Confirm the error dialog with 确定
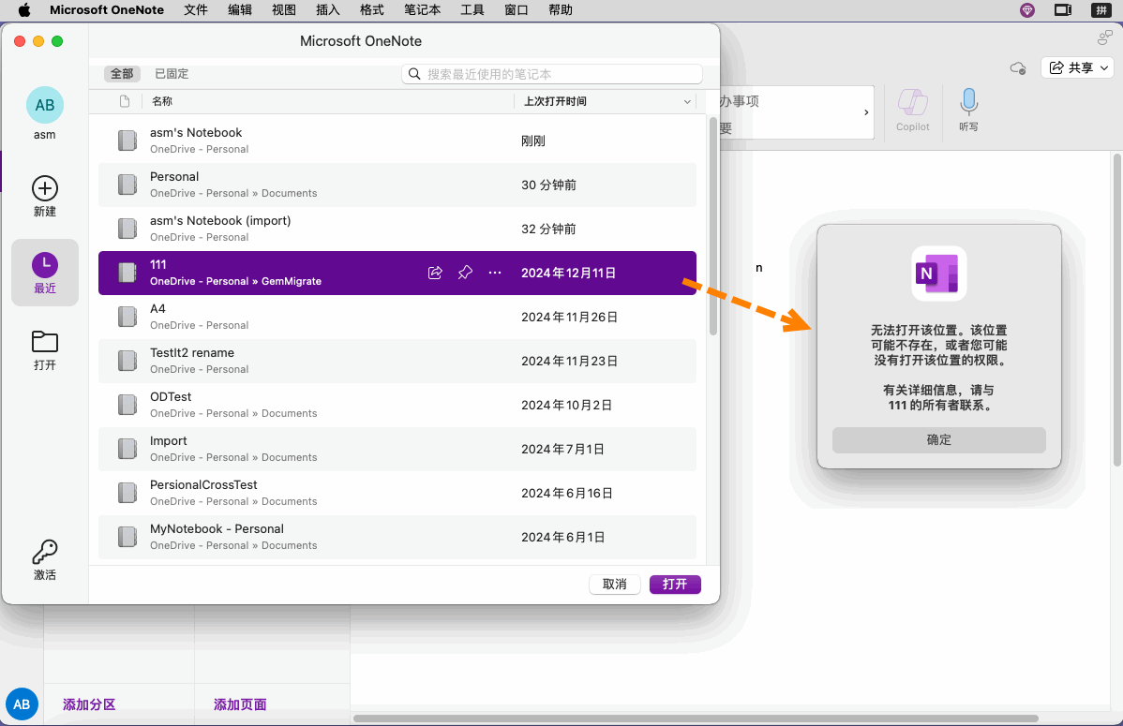 tap(938, 439)
